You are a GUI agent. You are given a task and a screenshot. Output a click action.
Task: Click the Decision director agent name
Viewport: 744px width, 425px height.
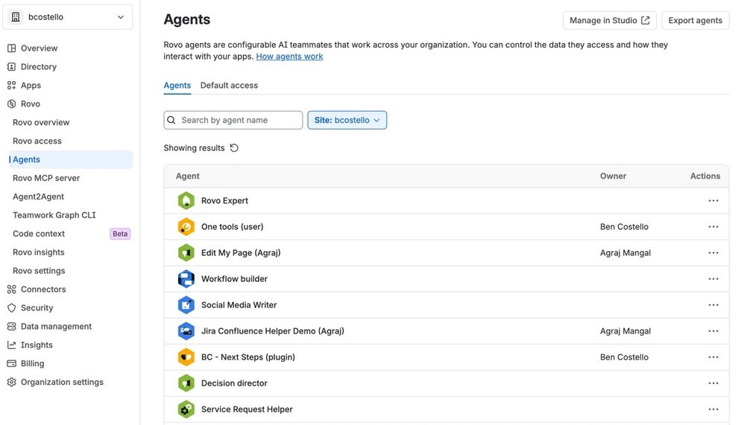(234, 383)
